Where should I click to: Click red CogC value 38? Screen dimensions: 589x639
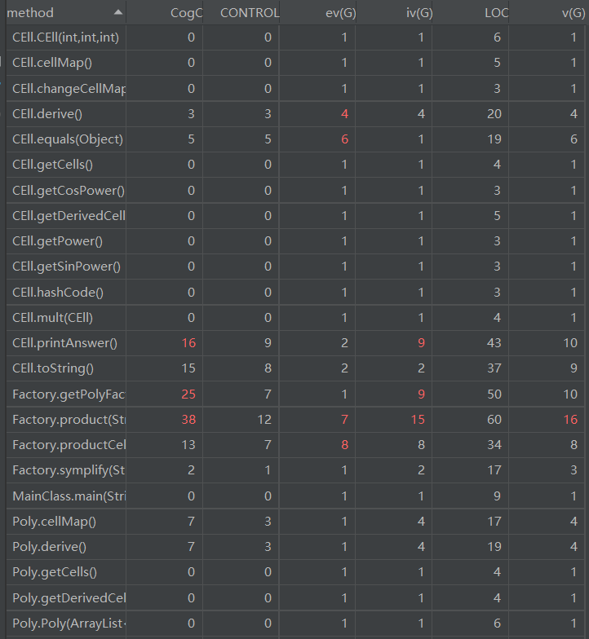pyautogui.click(x=188, y=419)
